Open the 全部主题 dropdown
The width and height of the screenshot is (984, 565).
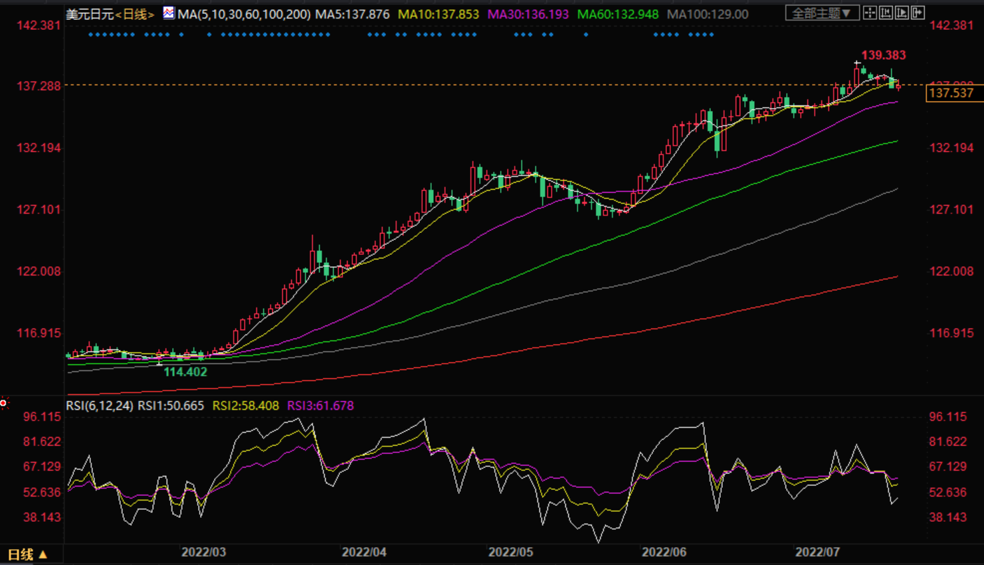822,13
